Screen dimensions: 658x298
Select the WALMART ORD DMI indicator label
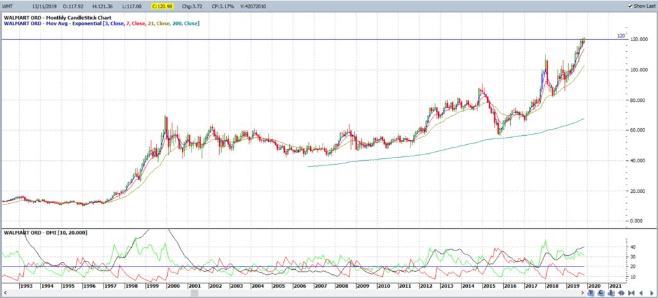[x=46, y=232]
